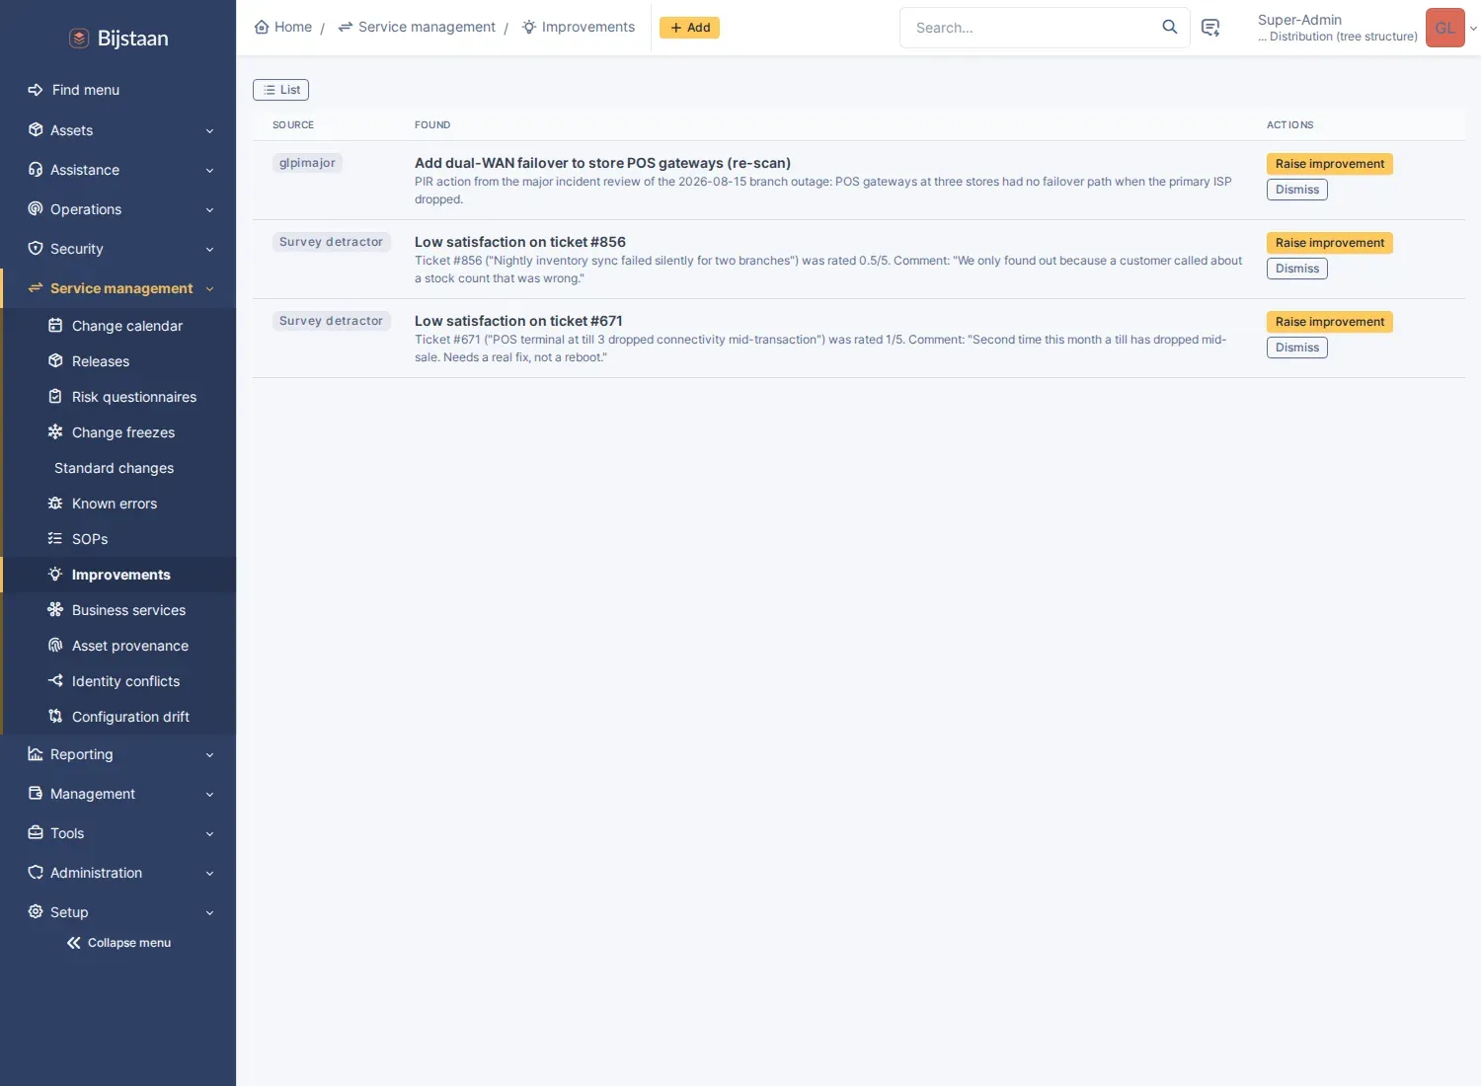
Task: Collapse the sidebar menu
Action: click(118, 943)
